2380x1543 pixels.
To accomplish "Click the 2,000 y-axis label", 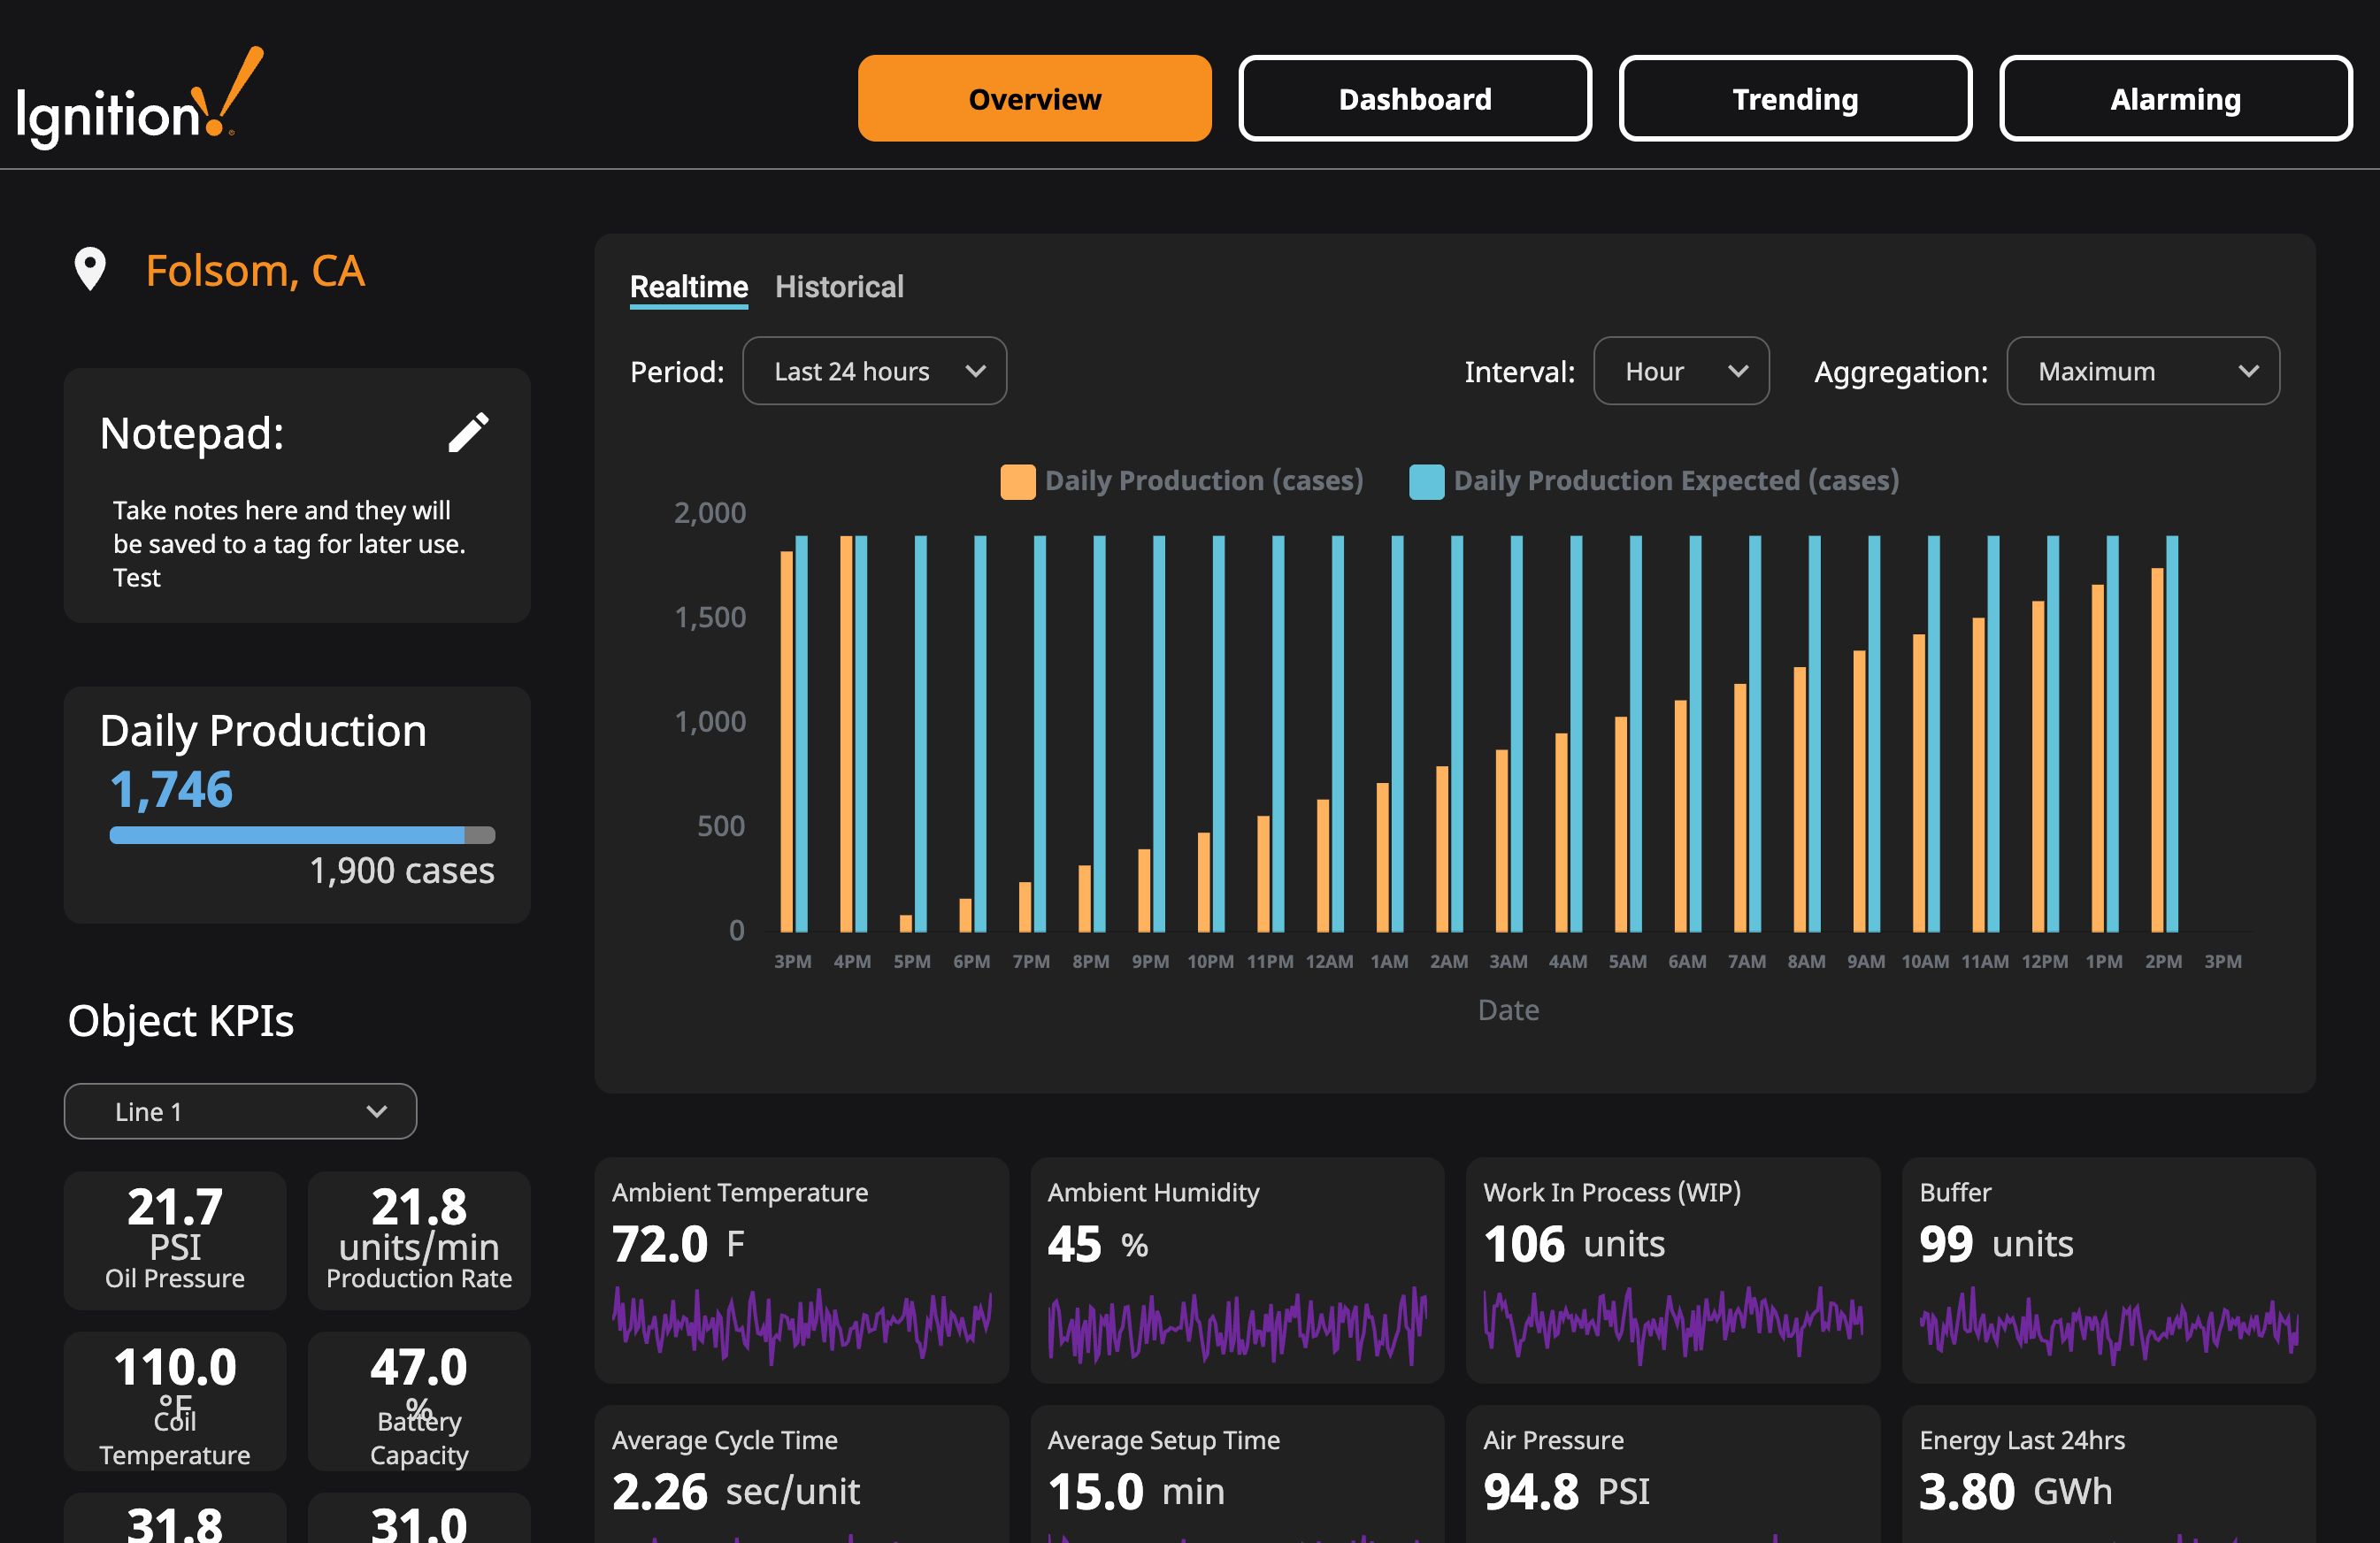I will 709,513.
